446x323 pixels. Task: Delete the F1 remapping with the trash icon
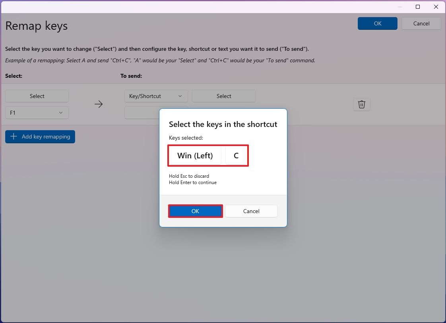coord(361,104)
